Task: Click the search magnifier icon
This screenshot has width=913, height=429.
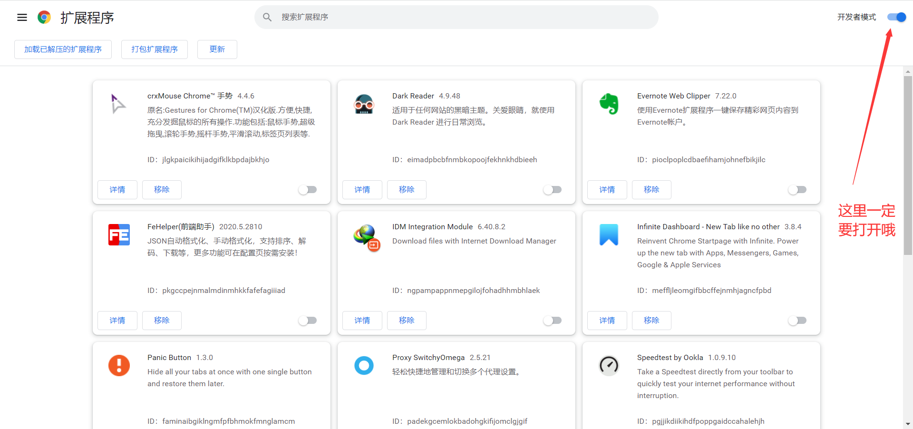Action: [x=267, y=17]
